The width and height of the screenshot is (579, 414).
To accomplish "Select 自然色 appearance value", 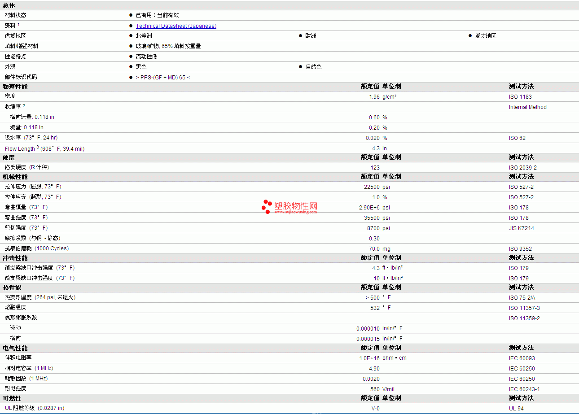I will pos(313,67).
